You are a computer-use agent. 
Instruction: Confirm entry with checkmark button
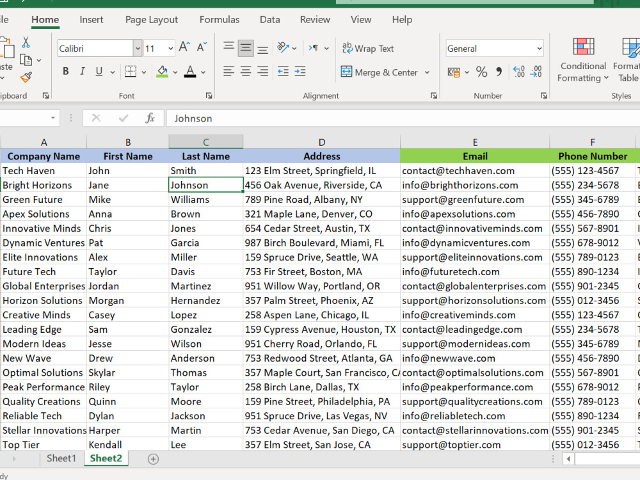point(124,118)
